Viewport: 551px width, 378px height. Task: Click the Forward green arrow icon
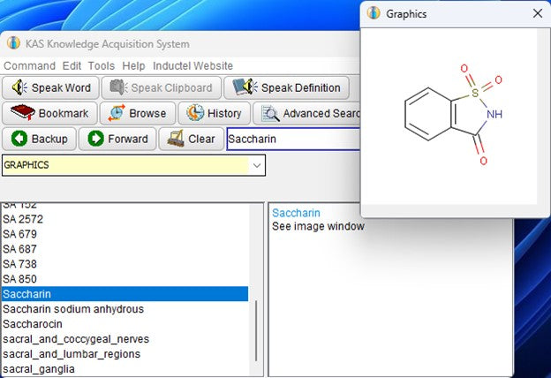click(x=95, y=139)
